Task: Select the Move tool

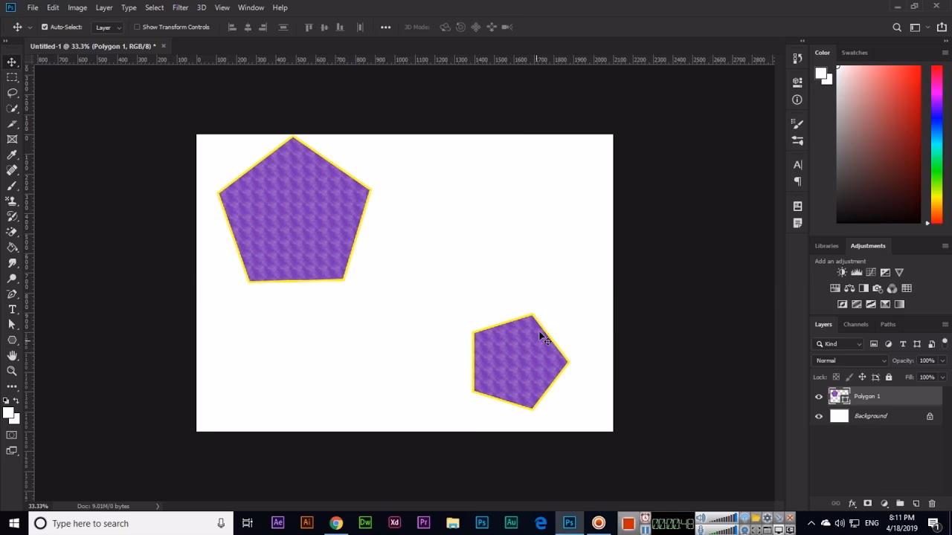Action: [11, 62]
